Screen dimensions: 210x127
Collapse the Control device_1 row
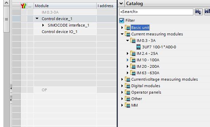point(37,18)
